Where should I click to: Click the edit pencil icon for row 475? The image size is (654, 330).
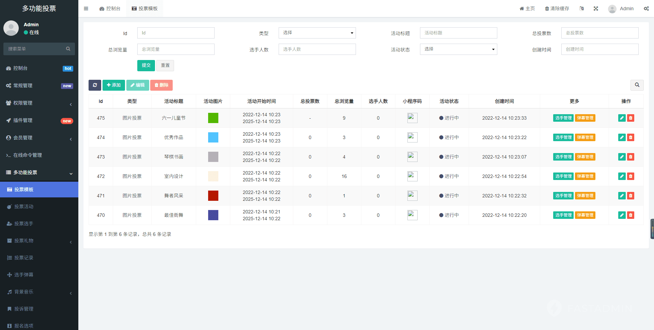622,118
